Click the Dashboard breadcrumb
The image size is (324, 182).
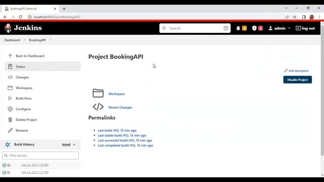pos(12,40)
